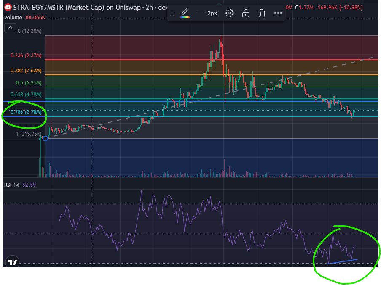Click the 0.236 (9.37M) Fib label
381x285 pixels.
(26, 55)
